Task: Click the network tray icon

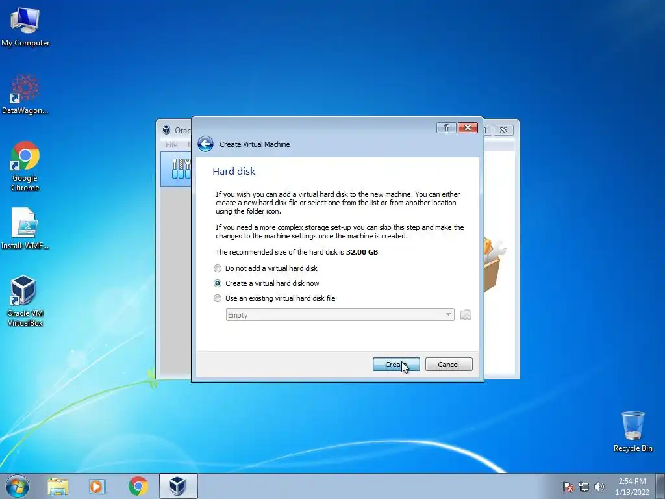Action: coord(584,487)
